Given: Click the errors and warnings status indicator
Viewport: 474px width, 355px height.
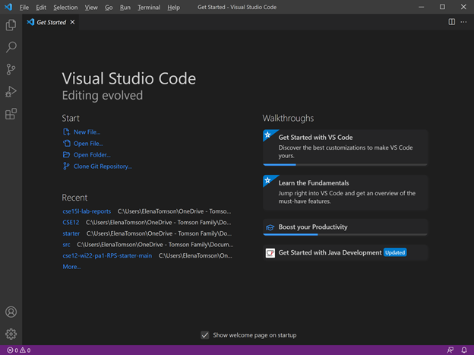Looking at the screenshot, I should click(x=19, y=350).
